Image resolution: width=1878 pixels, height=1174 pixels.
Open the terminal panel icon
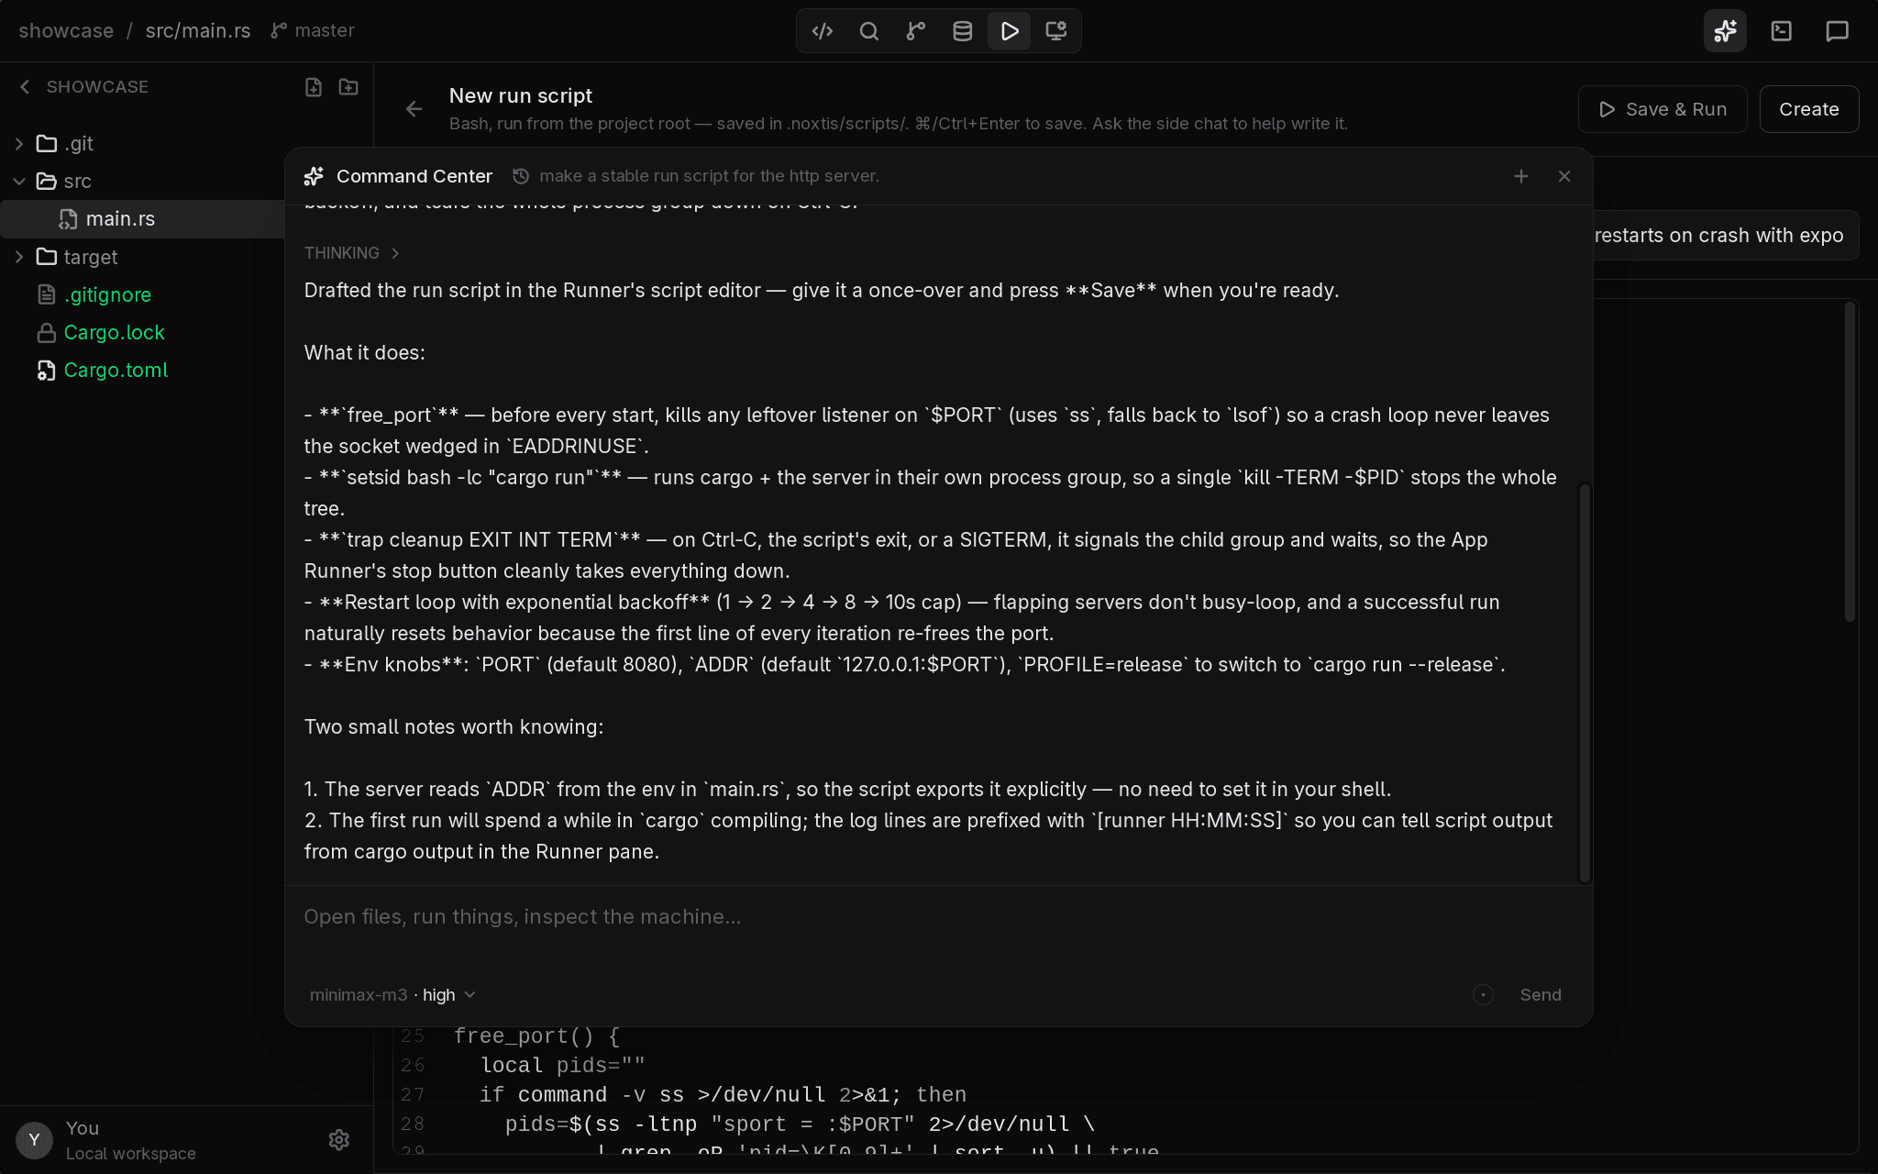1782,31
